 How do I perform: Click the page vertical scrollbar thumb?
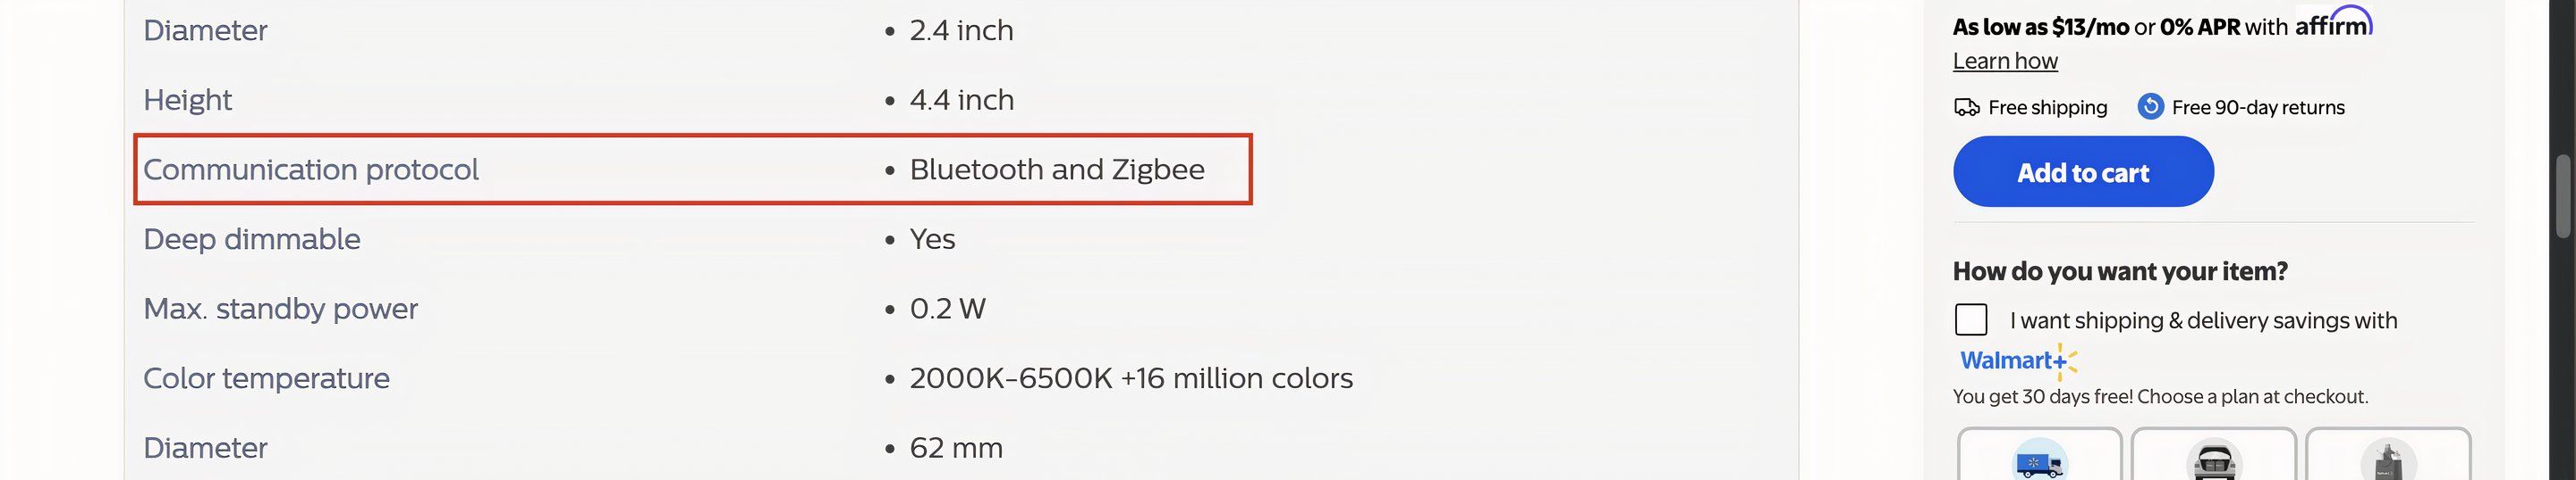click(x=2563, y=195)
